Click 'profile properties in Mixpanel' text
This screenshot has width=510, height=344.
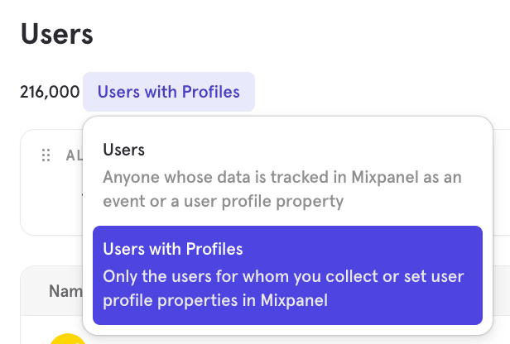[x=215, y=301]
